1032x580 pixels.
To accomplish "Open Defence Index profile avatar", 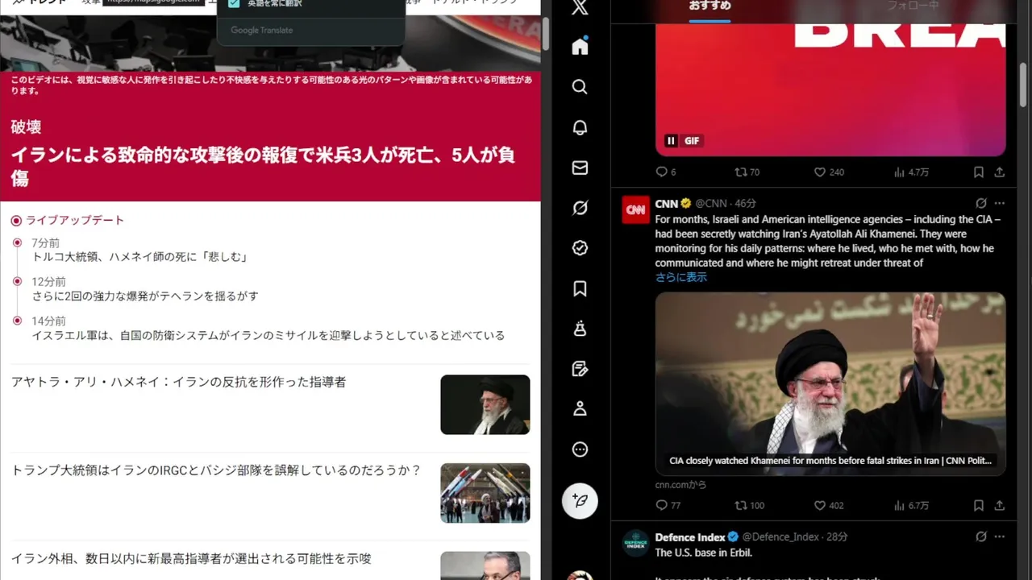I will [x=636, y=544].
